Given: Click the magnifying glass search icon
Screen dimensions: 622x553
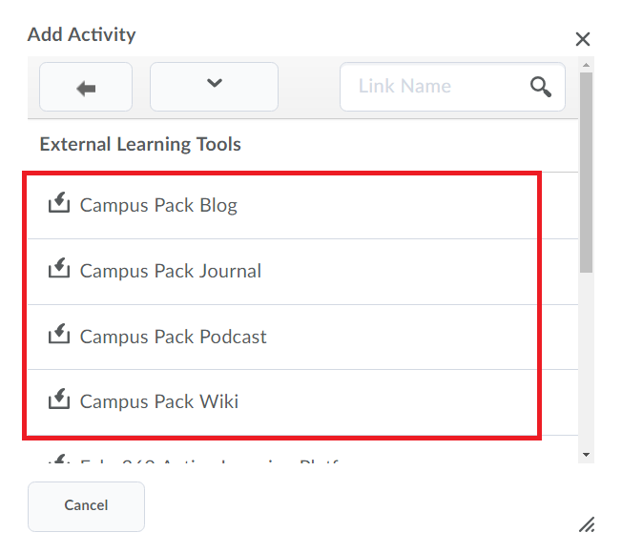Looking at the screenshot, I should click(x=541, y=87).
